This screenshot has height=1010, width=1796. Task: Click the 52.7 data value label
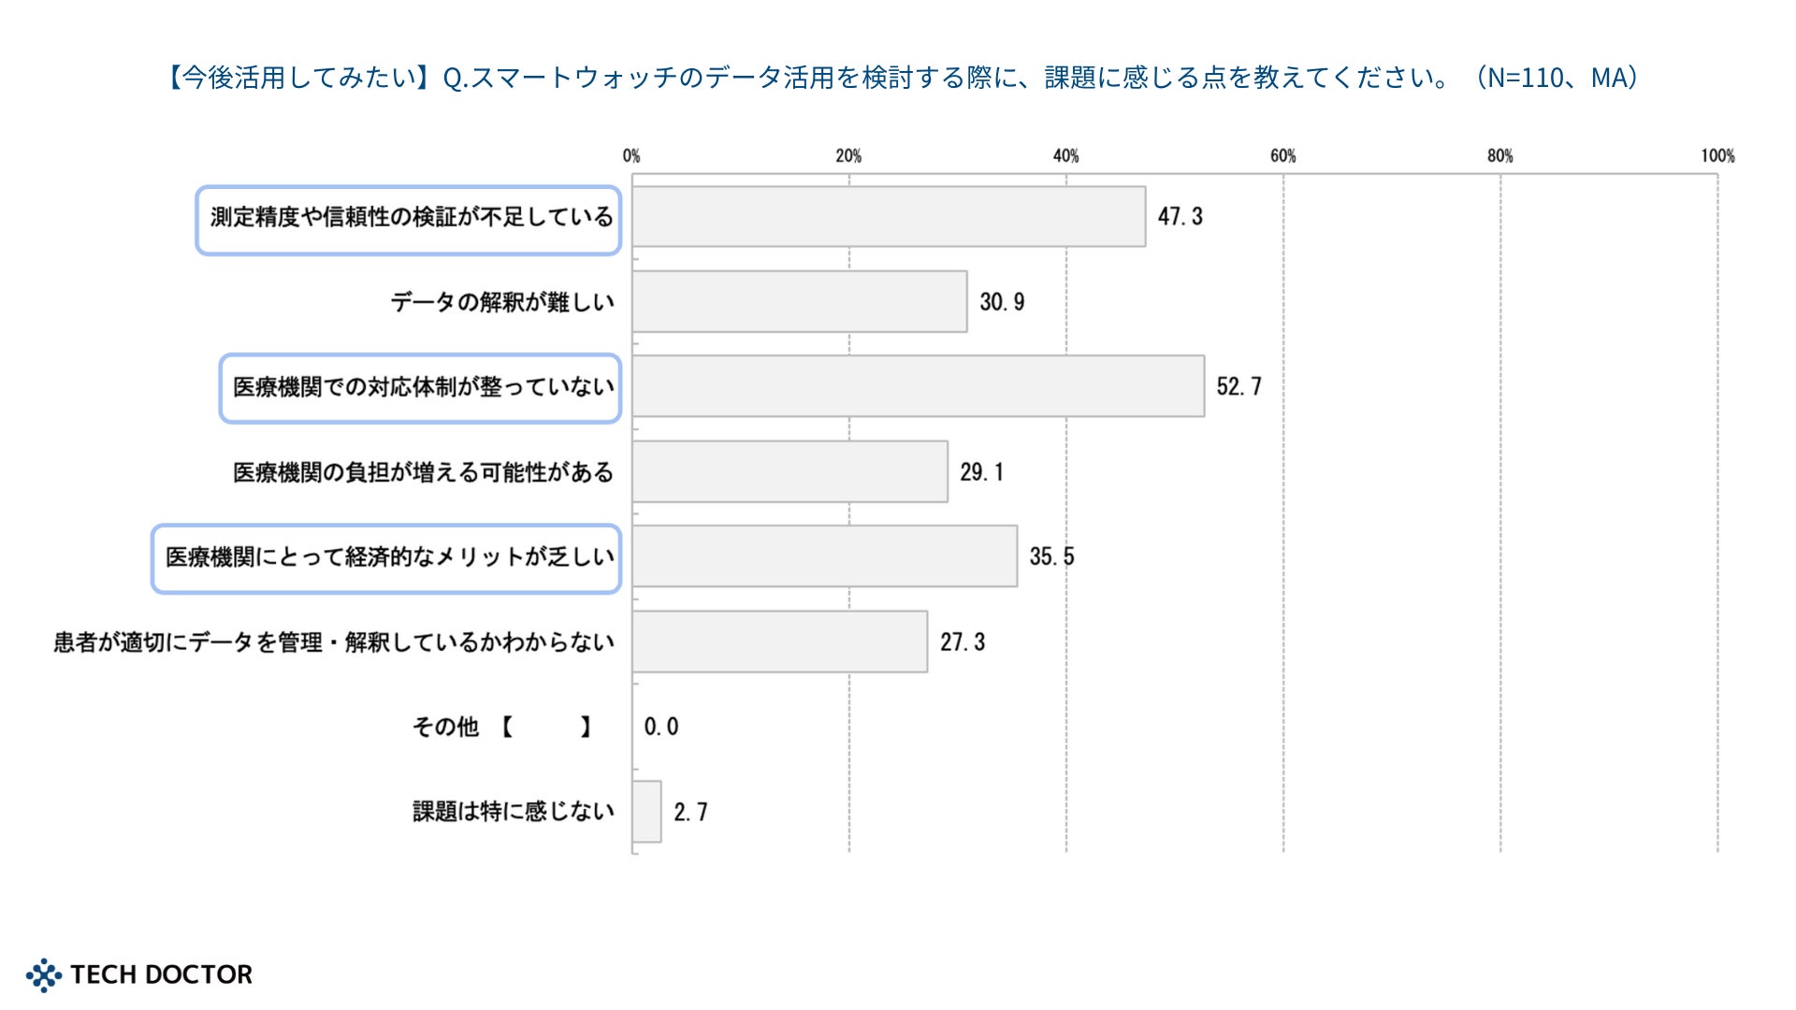click(x=1238, y=386)
